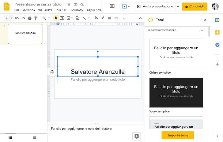223x142 pixels.
Task: Open the Modifica menu
Action: click(x=29, y=10)
